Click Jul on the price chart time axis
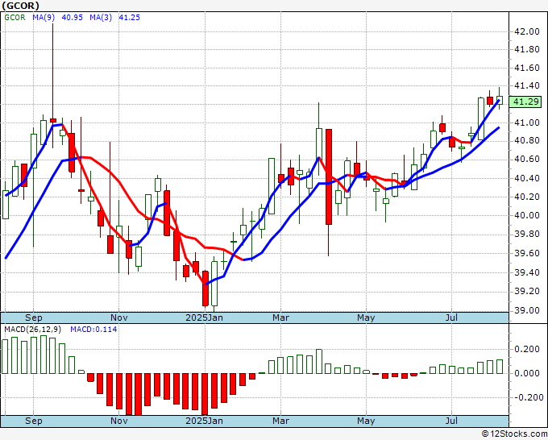548x440 pixels. point(451,318)
